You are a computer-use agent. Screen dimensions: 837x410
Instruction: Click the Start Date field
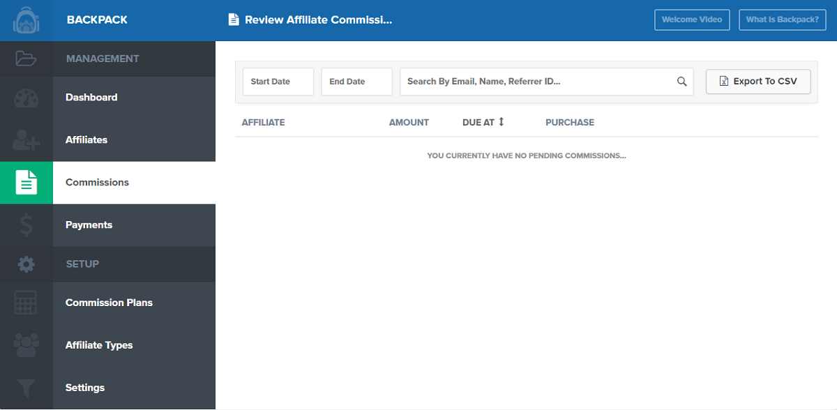click(x=278, y=82)
